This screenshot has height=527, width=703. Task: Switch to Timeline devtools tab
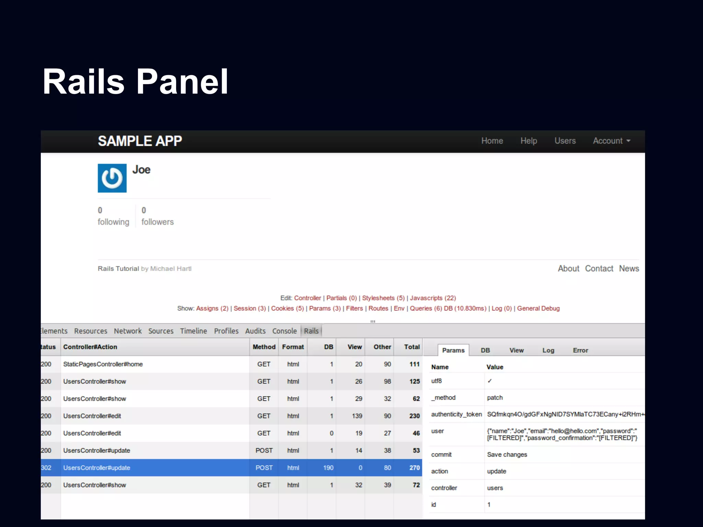194,331
